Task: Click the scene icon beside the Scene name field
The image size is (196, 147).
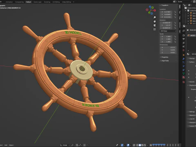Action: tap(175, 2)
